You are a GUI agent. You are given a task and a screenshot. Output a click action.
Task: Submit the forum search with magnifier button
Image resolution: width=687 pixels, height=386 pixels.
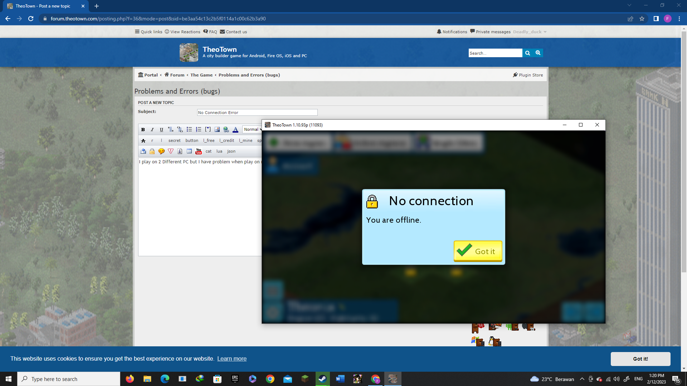[x=527, y=53]
